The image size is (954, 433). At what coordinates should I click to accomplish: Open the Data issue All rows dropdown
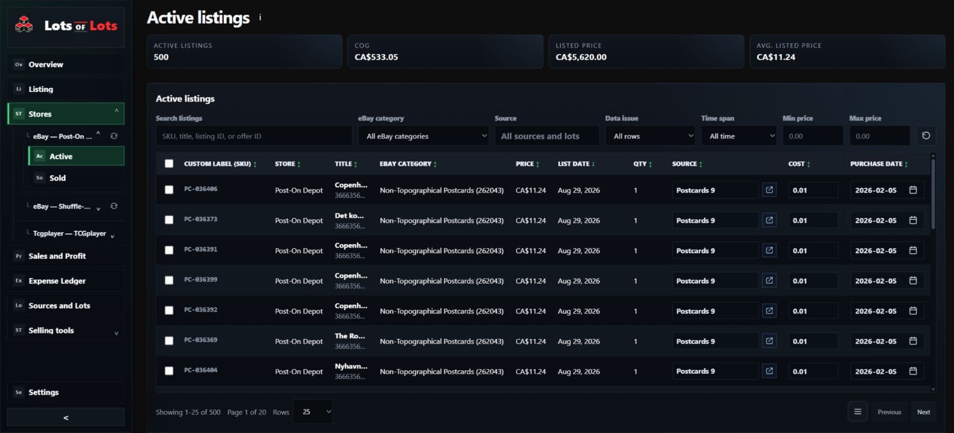(x=650, y=136)
